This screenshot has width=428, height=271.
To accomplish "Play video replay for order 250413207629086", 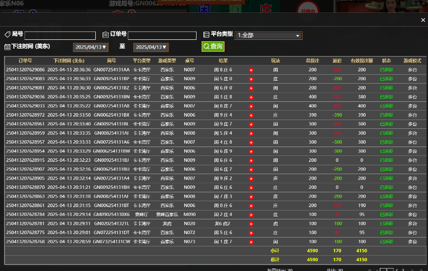I will click(251, 70).
